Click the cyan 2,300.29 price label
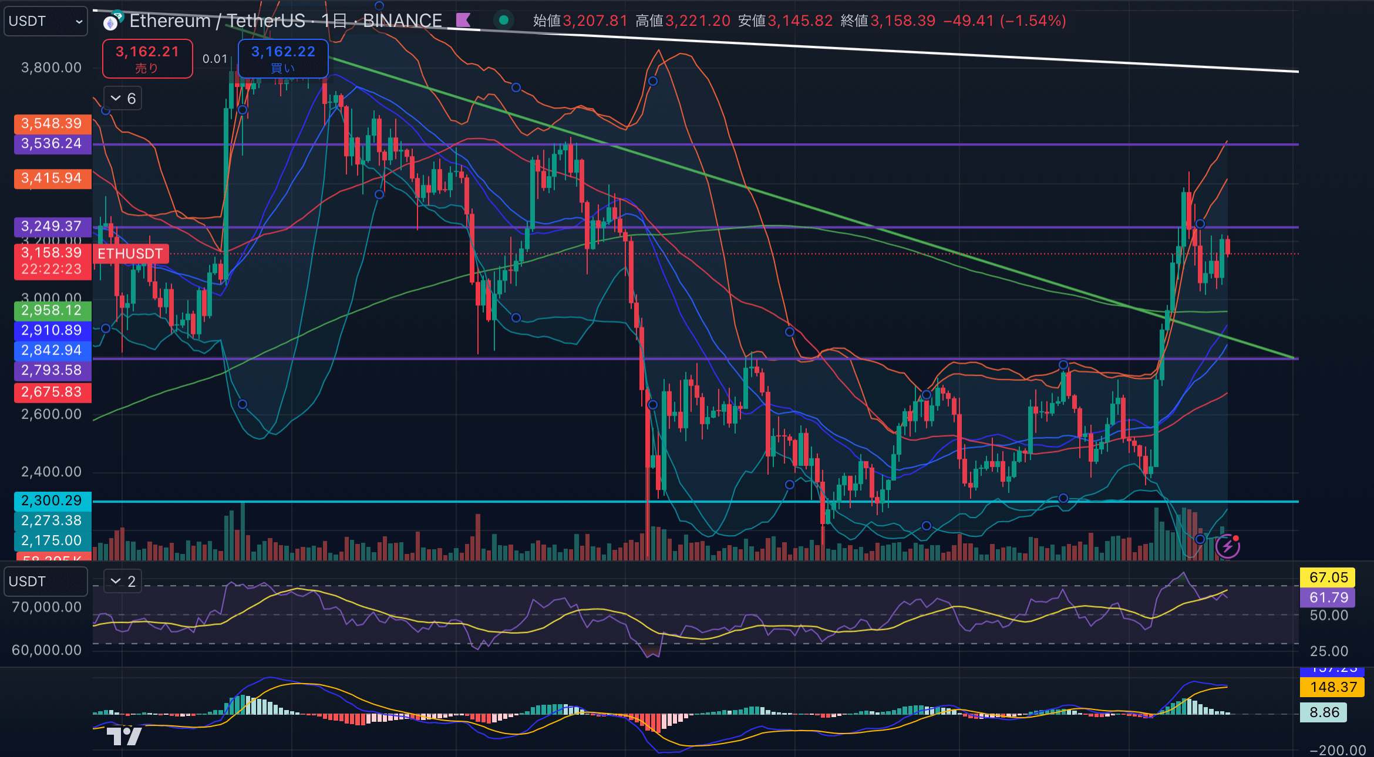1374x757 pixels. pos(52,501)
